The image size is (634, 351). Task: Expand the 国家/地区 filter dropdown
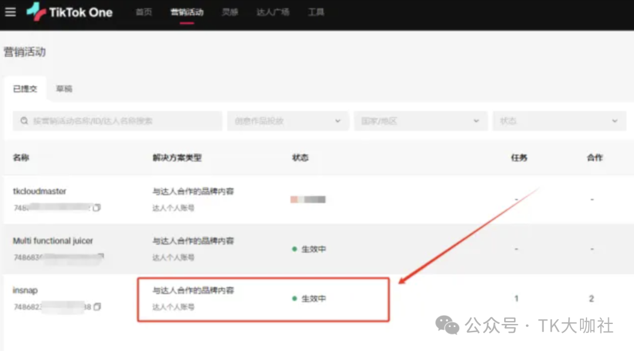point(420,121)
